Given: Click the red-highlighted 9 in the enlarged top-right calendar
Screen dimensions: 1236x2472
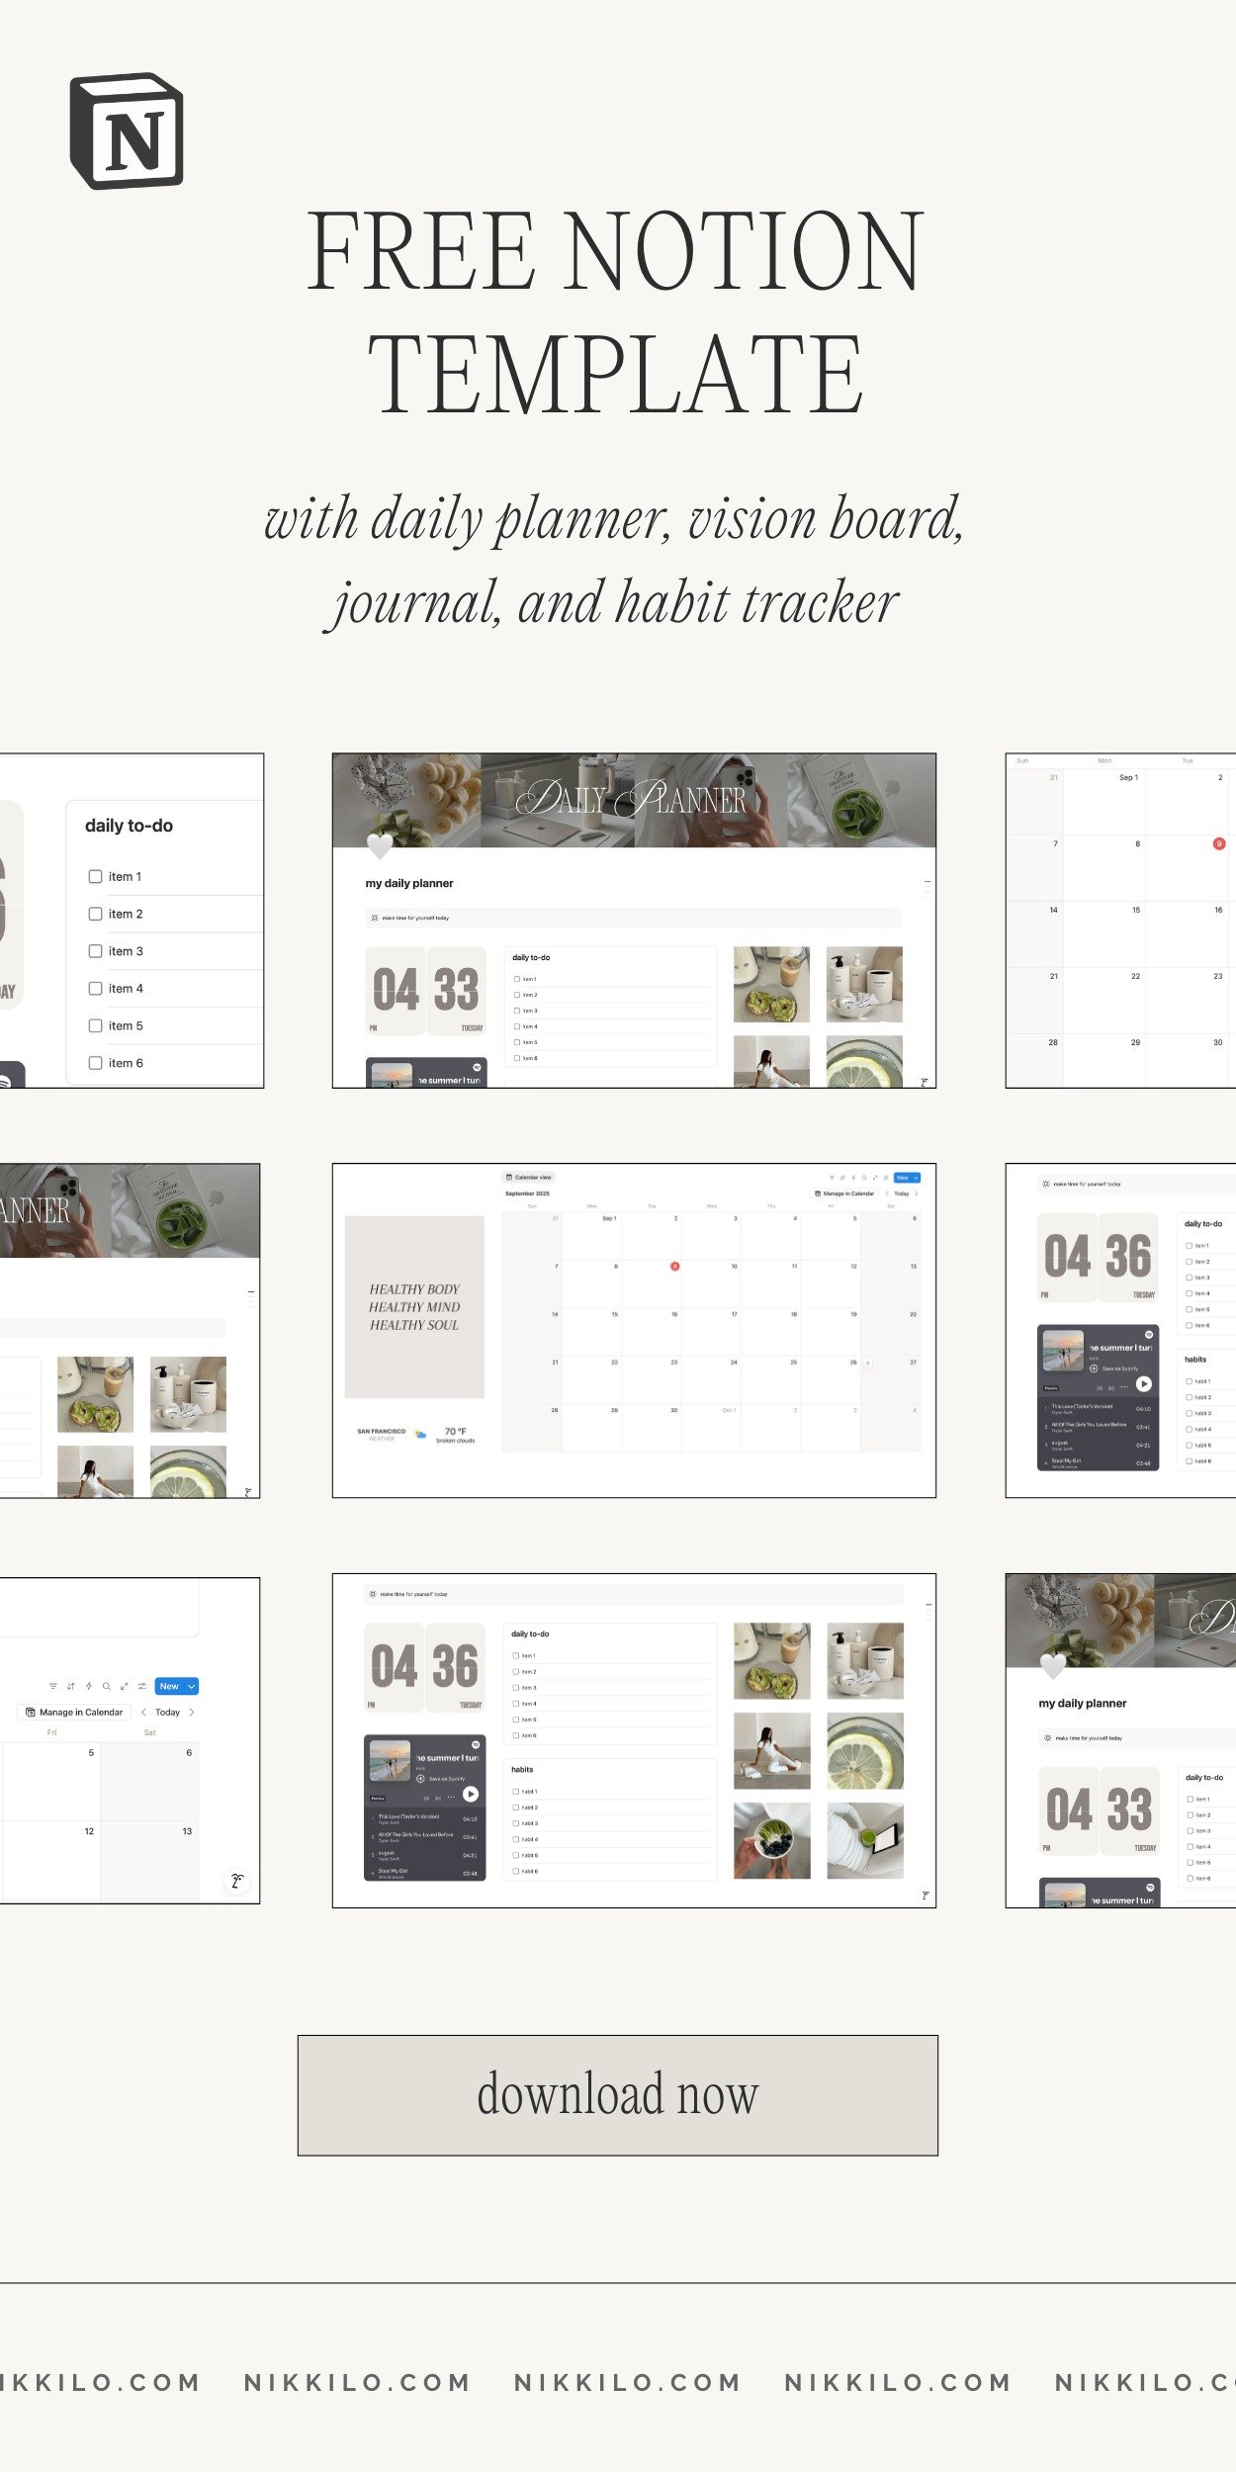Looking at the screenshot, I should [1218, 843].
